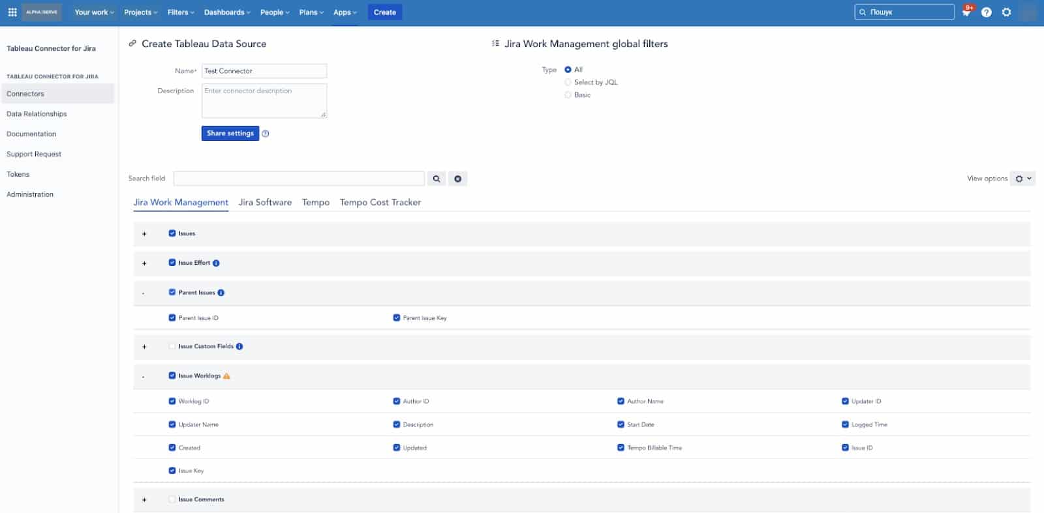Expand the Issue Effort section
The image size is (1044, 513).
[144, 263]
